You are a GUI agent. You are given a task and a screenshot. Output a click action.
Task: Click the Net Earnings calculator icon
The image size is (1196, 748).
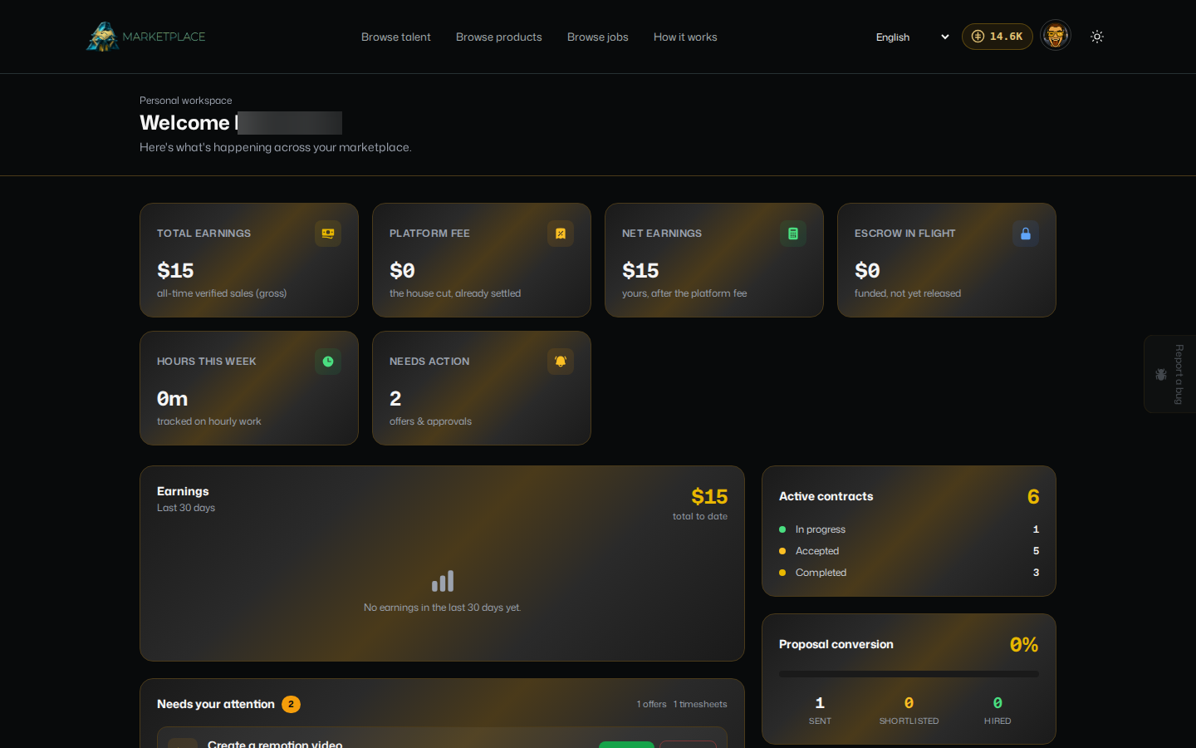click(793, 234)
